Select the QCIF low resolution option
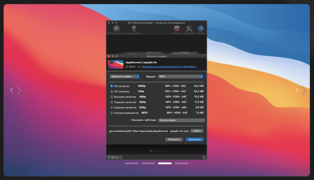Screen dimensions: 314x180 (x=111, y=113)
